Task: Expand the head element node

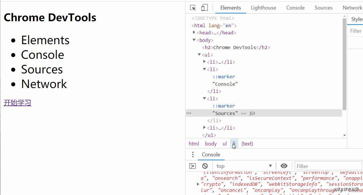Action: pyautogui.click(x=194, y=32)
